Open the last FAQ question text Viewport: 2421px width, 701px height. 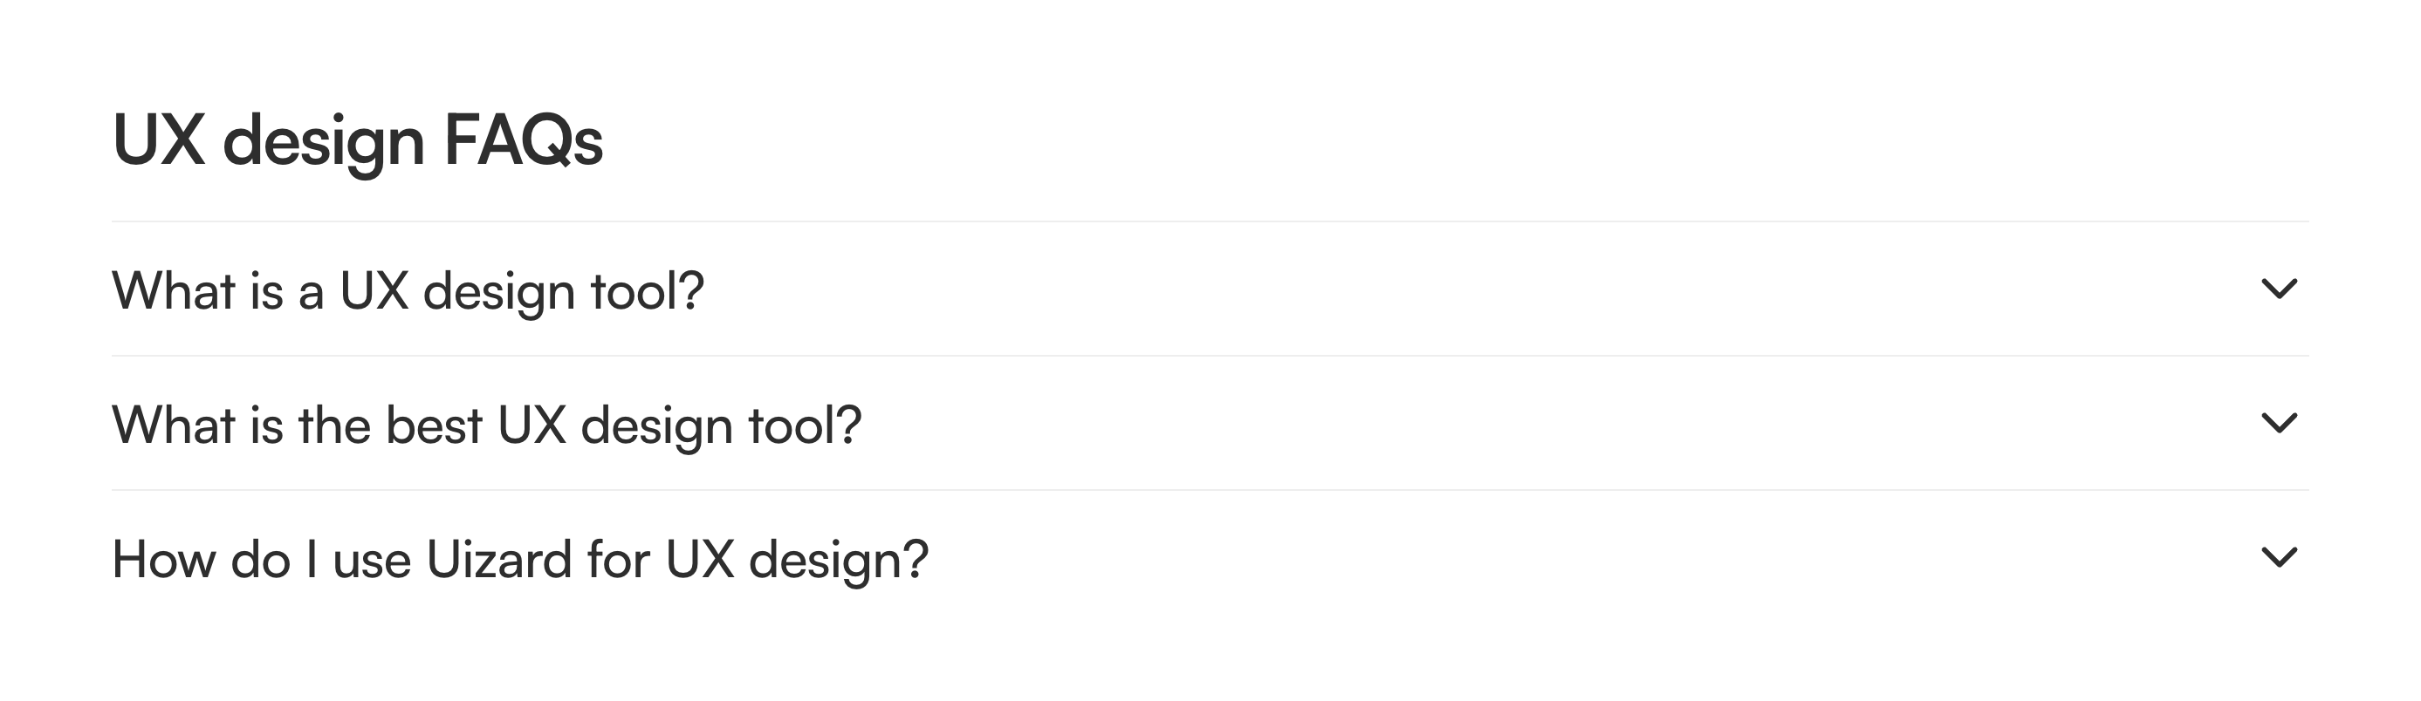(x=520, y=559)
